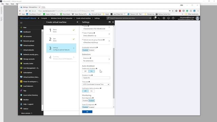The image size is (217, 122).
Task: Set Guest OS diagnostics to Enabled
Action: (92, 107)
